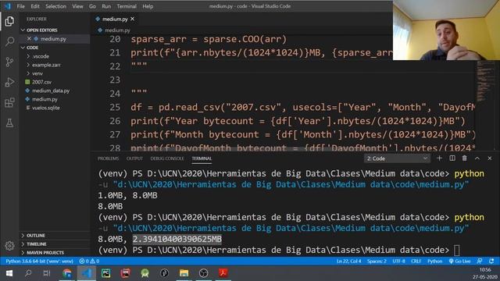This screenshot has height=281, width=500.
Task: Open medium_data.py in the explorer
Action: [54, 91]
